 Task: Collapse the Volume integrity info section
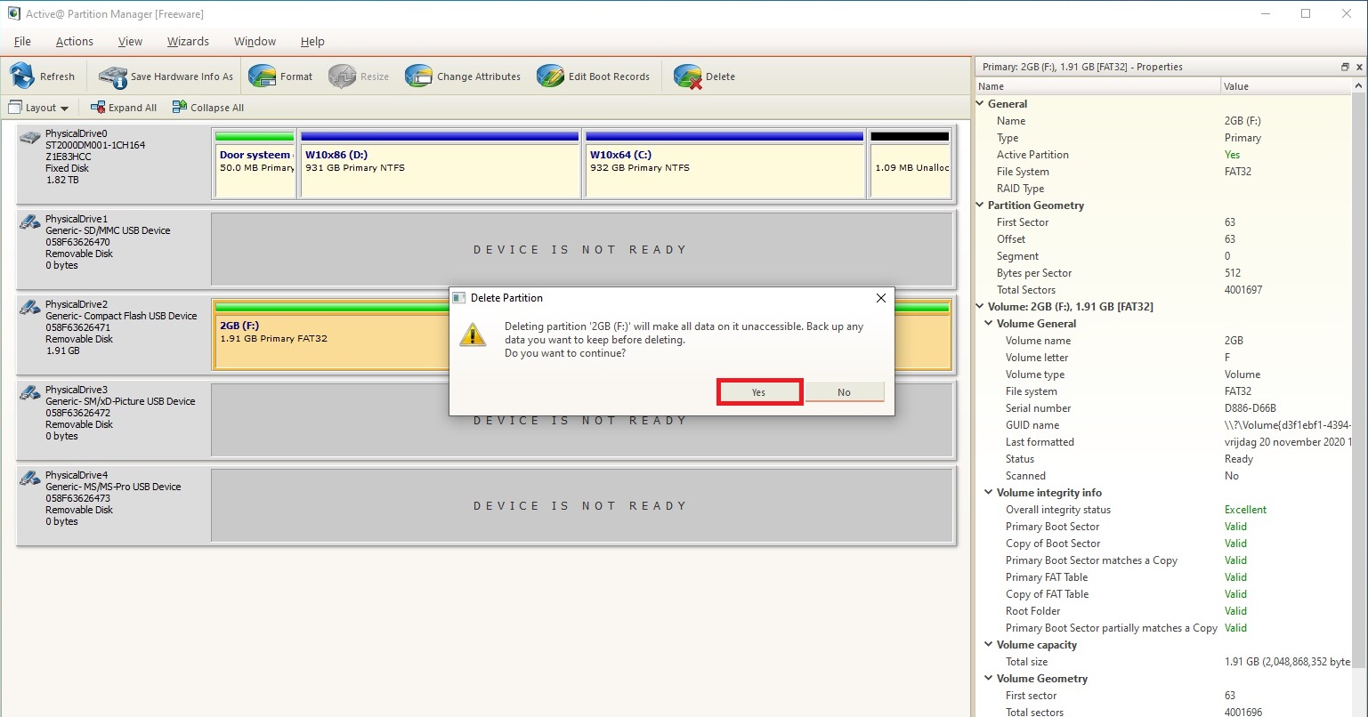coord(989,493)
